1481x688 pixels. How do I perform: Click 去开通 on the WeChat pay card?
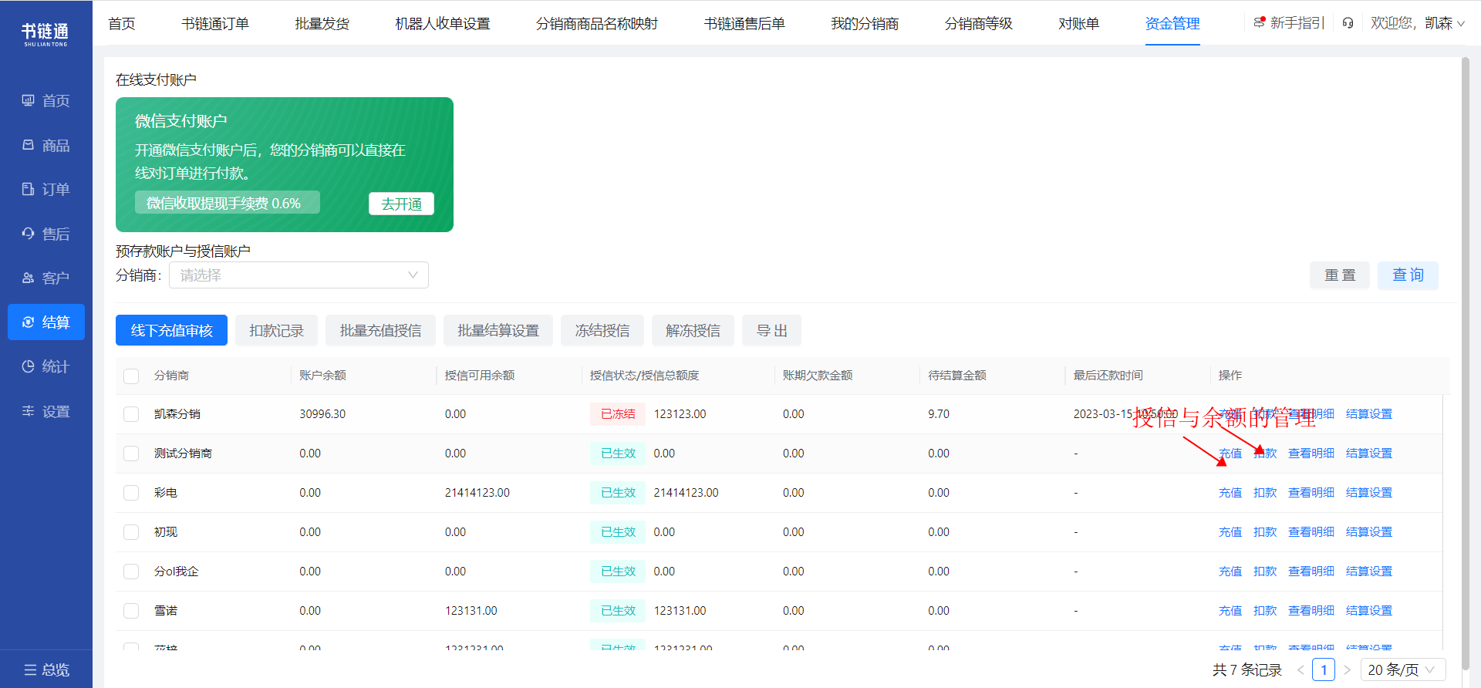point(401,204)
